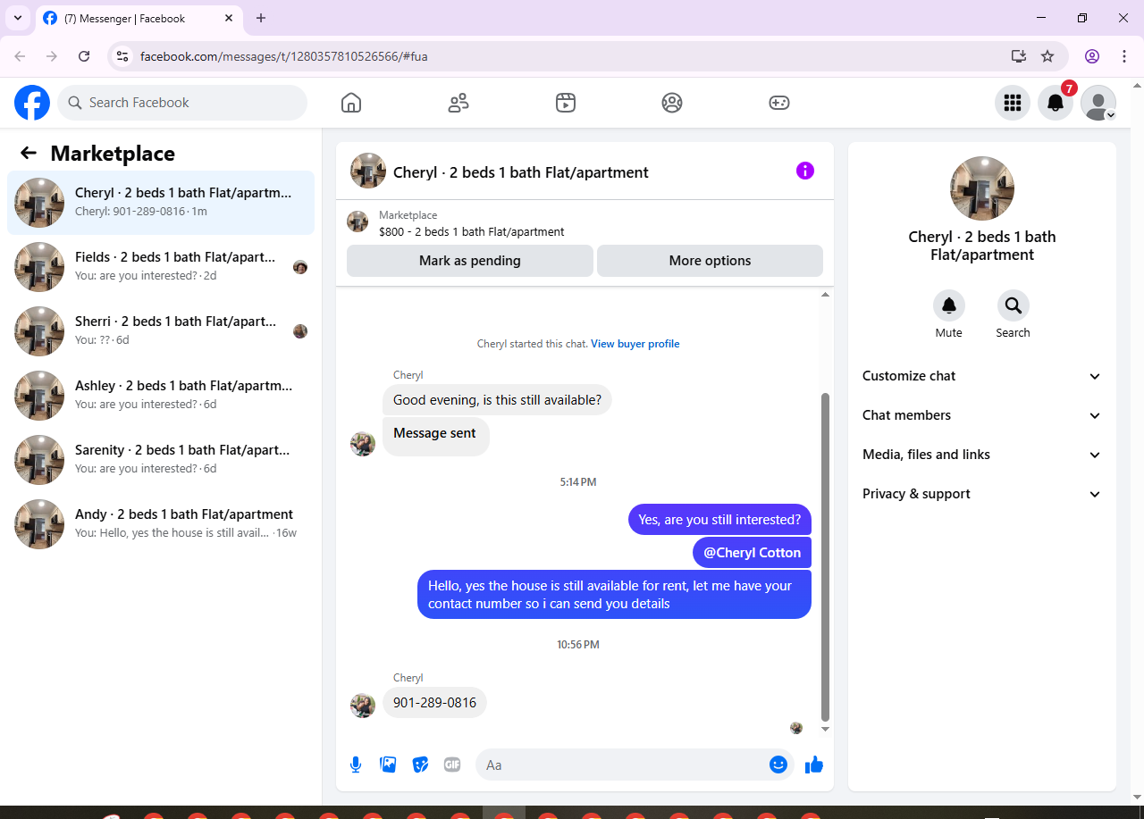1144x819 pixels.
Task: Open the Friends icon in top navigation
Action: point(458,103)
